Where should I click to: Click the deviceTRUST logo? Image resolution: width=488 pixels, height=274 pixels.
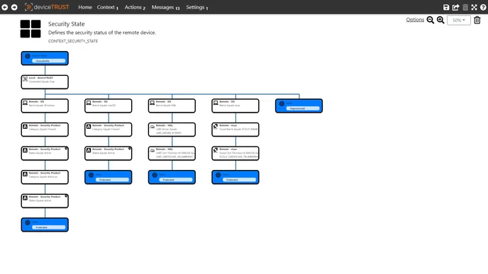(x=47, y=7)
